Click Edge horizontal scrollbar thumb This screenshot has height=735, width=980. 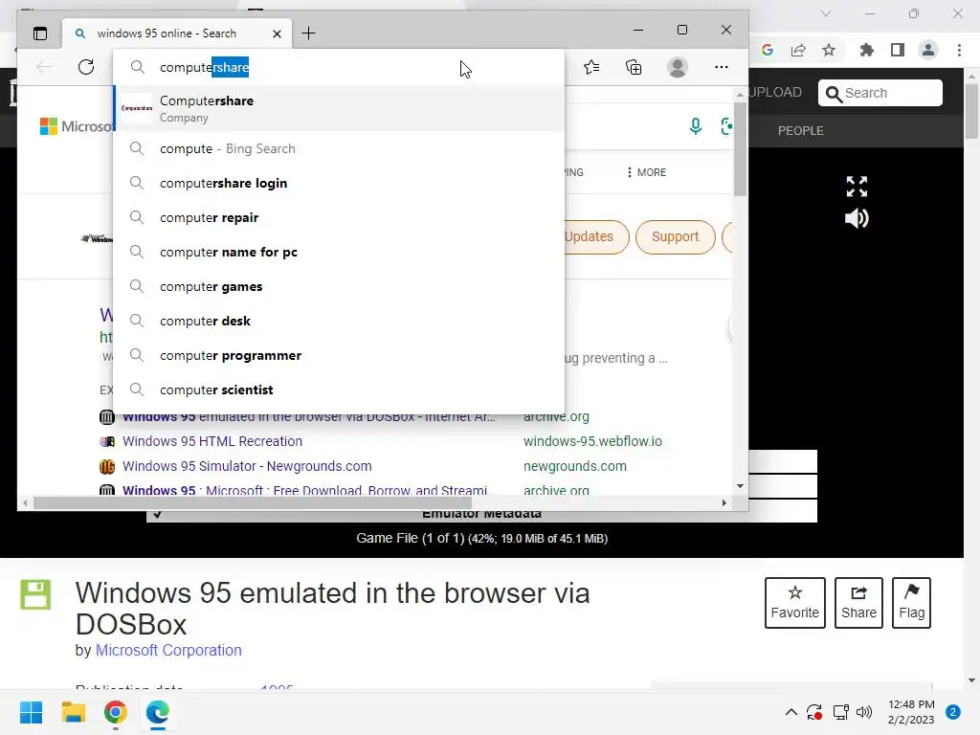pos(253,502)
